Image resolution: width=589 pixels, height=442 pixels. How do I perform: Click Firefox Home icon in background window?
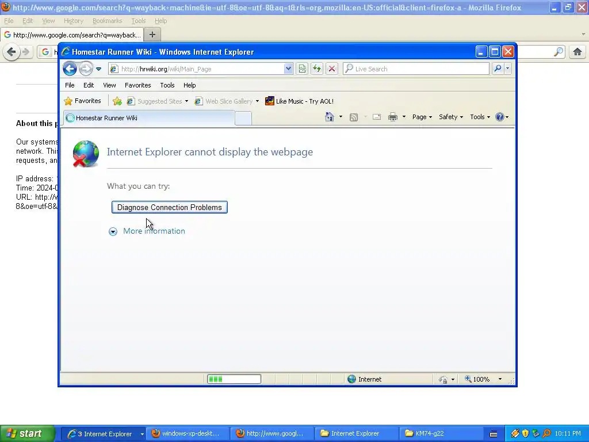tap(577, 51)
